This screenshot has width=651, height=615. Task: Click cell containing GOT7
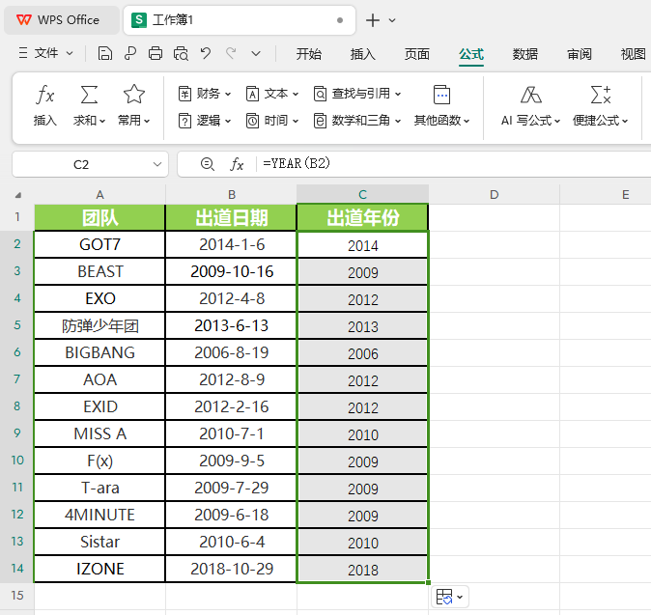[x=99, y=244]
